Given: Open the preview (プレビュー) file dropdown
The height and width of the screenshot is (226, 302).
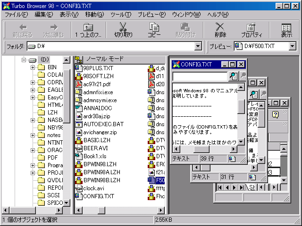Looking at the screenshot, I should point(292,46).
